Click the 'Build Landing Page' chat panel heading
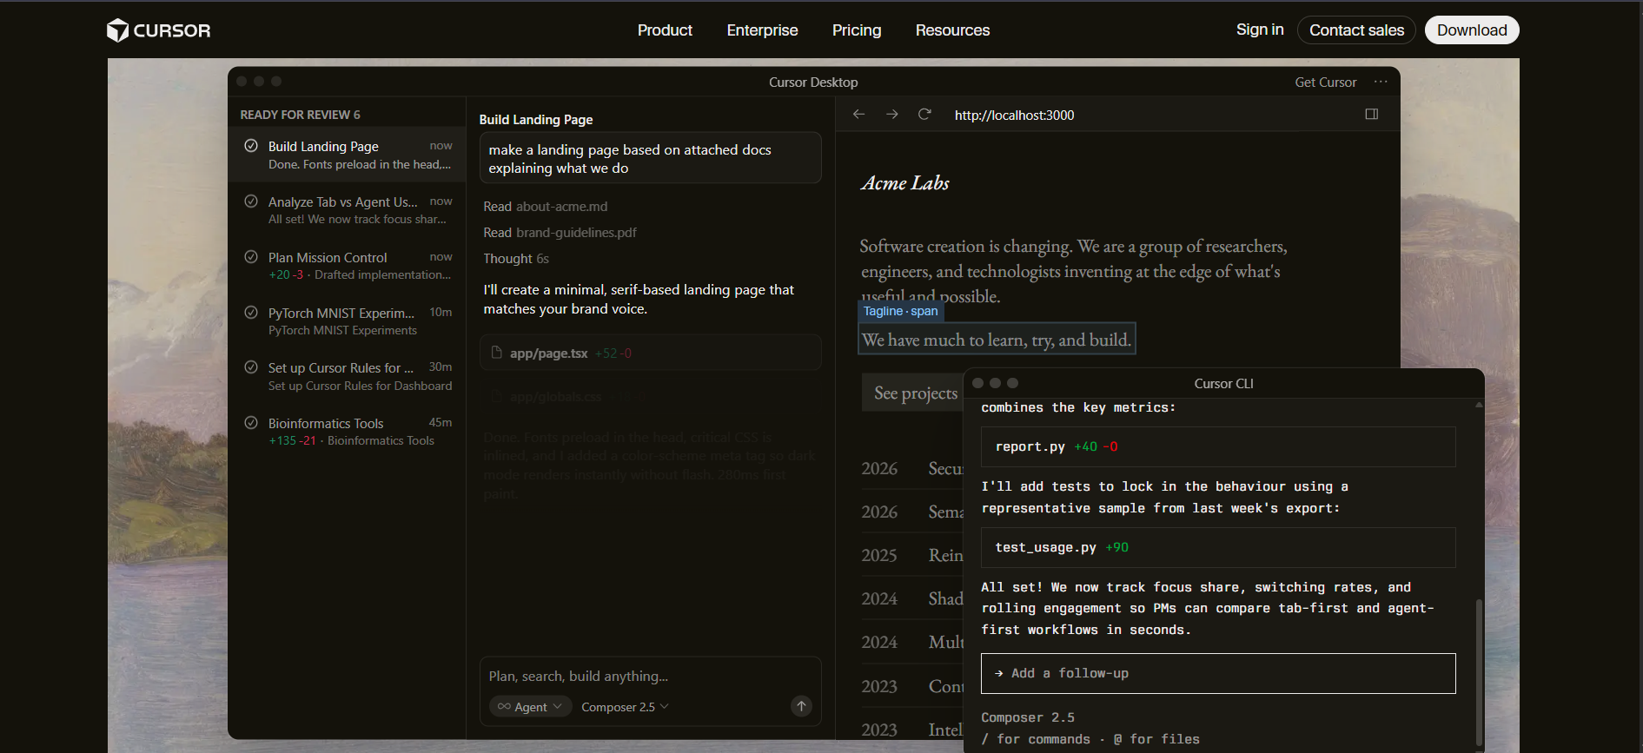 (x=536, y=120)
